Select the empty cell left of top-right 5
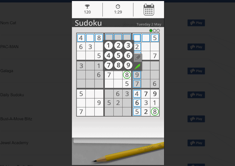Viewport: 235px width, 166px height. (x=146, y=38)
